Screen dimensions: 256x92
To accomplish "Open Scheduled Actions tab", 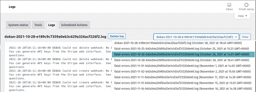I will 74,25.
